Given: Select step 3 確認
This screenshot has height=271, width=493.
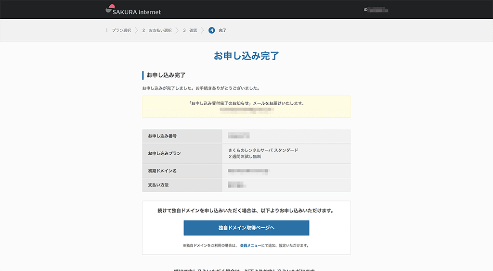Looking at the screenshot, I should 190,30.
